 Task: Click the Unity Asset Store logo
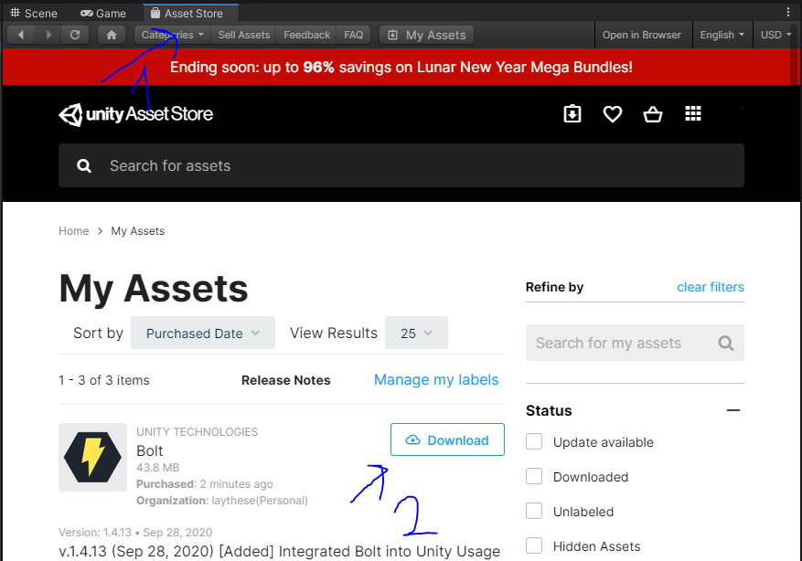[136, 114]
